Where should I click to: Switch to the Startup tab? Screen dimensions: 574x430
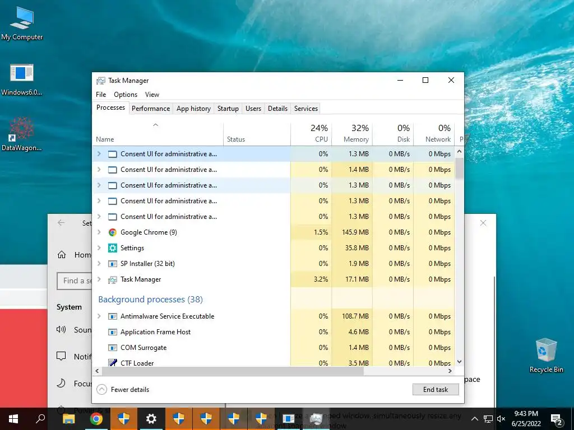click(228, 109)
